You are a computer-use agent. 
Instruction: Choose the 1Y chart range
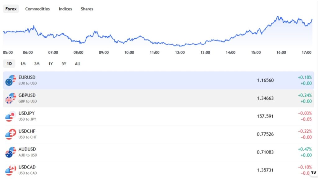coord(51,64)
